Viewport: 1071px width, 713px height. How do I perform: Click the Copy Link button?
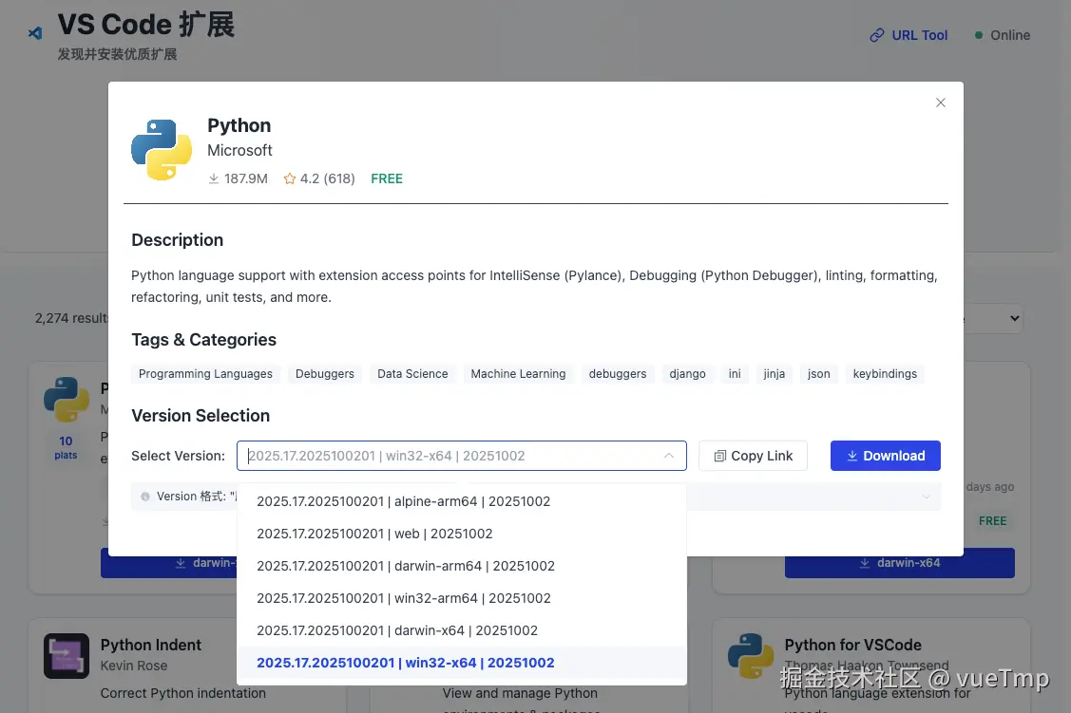(753, 456)
